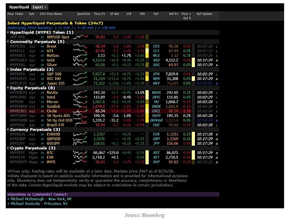Click the BTC sparkline thumbnail
The width and height of the screenshot is (288, 220).
(80, 153)
